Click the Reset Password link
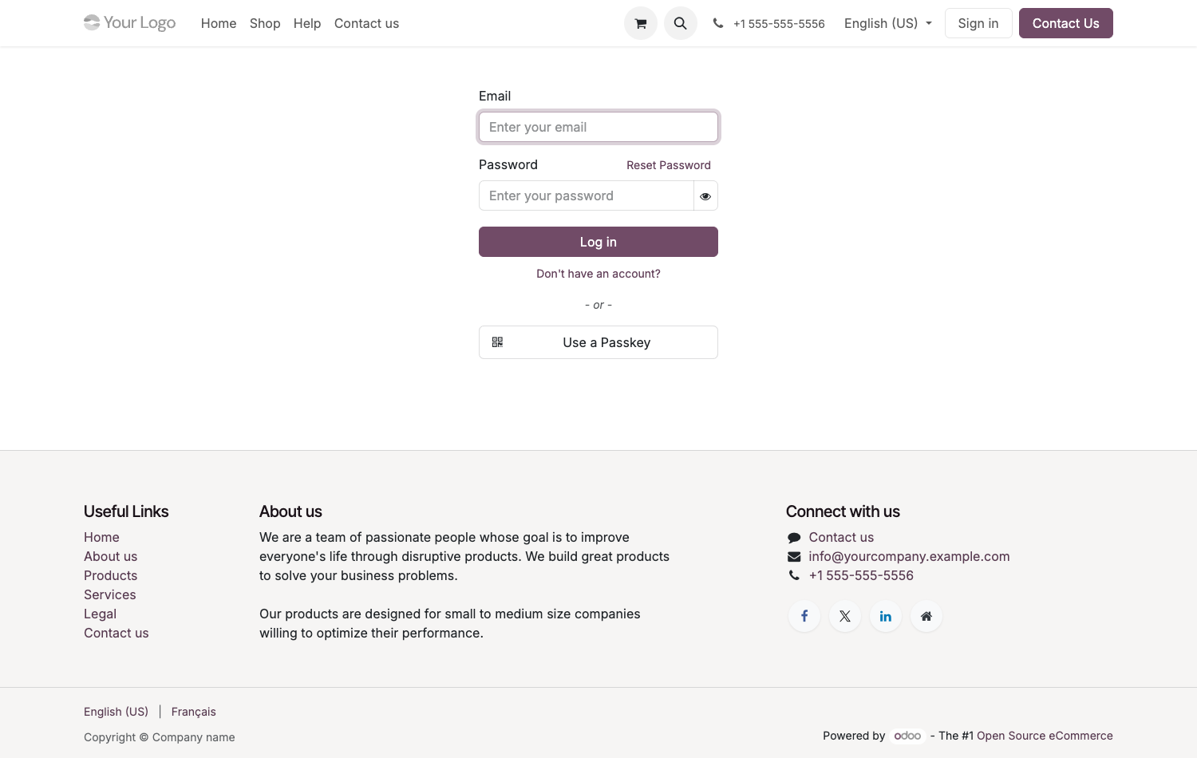Image resolution: width=1197 pixels, height=758 pixels. (669, 165)
